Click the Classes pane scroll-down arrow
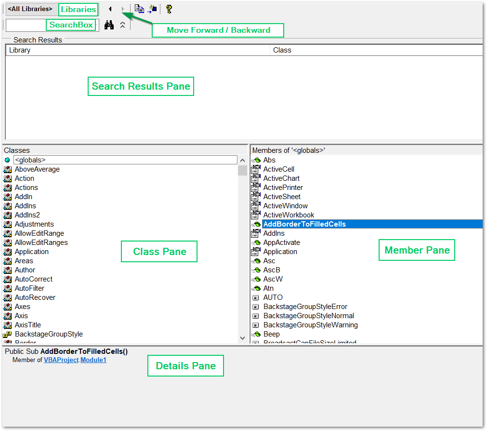The width and height of the screenshot is (487, 431). click(x=242, y=338)
